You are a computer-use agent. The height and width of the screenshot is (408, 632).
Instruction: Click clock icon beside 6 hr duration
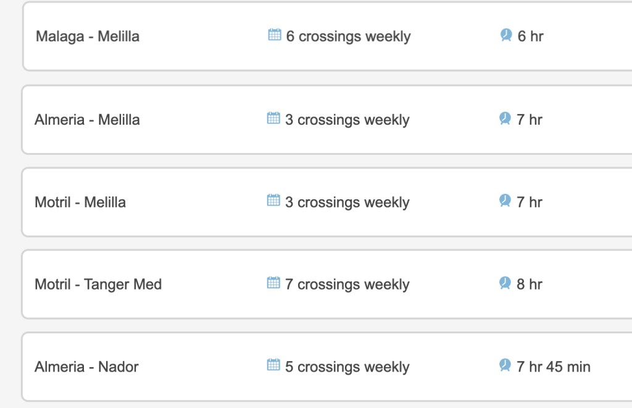(506, 35)
